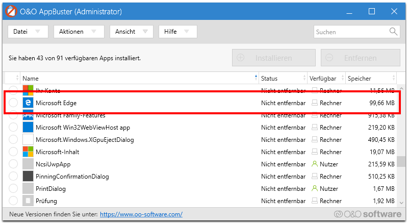The height and width of the screenshot is (223, 408).
Task: Click the Microsoft-Inhalt colored logo icon
Action: point(28,152)
